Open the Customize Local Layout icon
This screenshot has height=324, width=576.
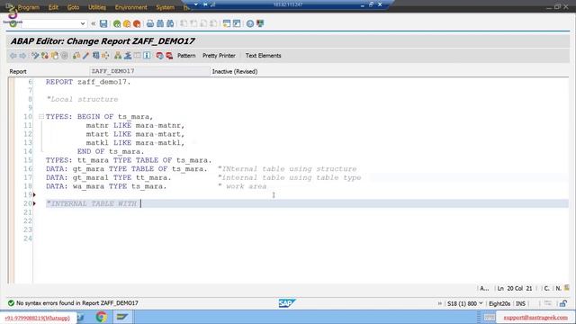click(x=260, y=24)
